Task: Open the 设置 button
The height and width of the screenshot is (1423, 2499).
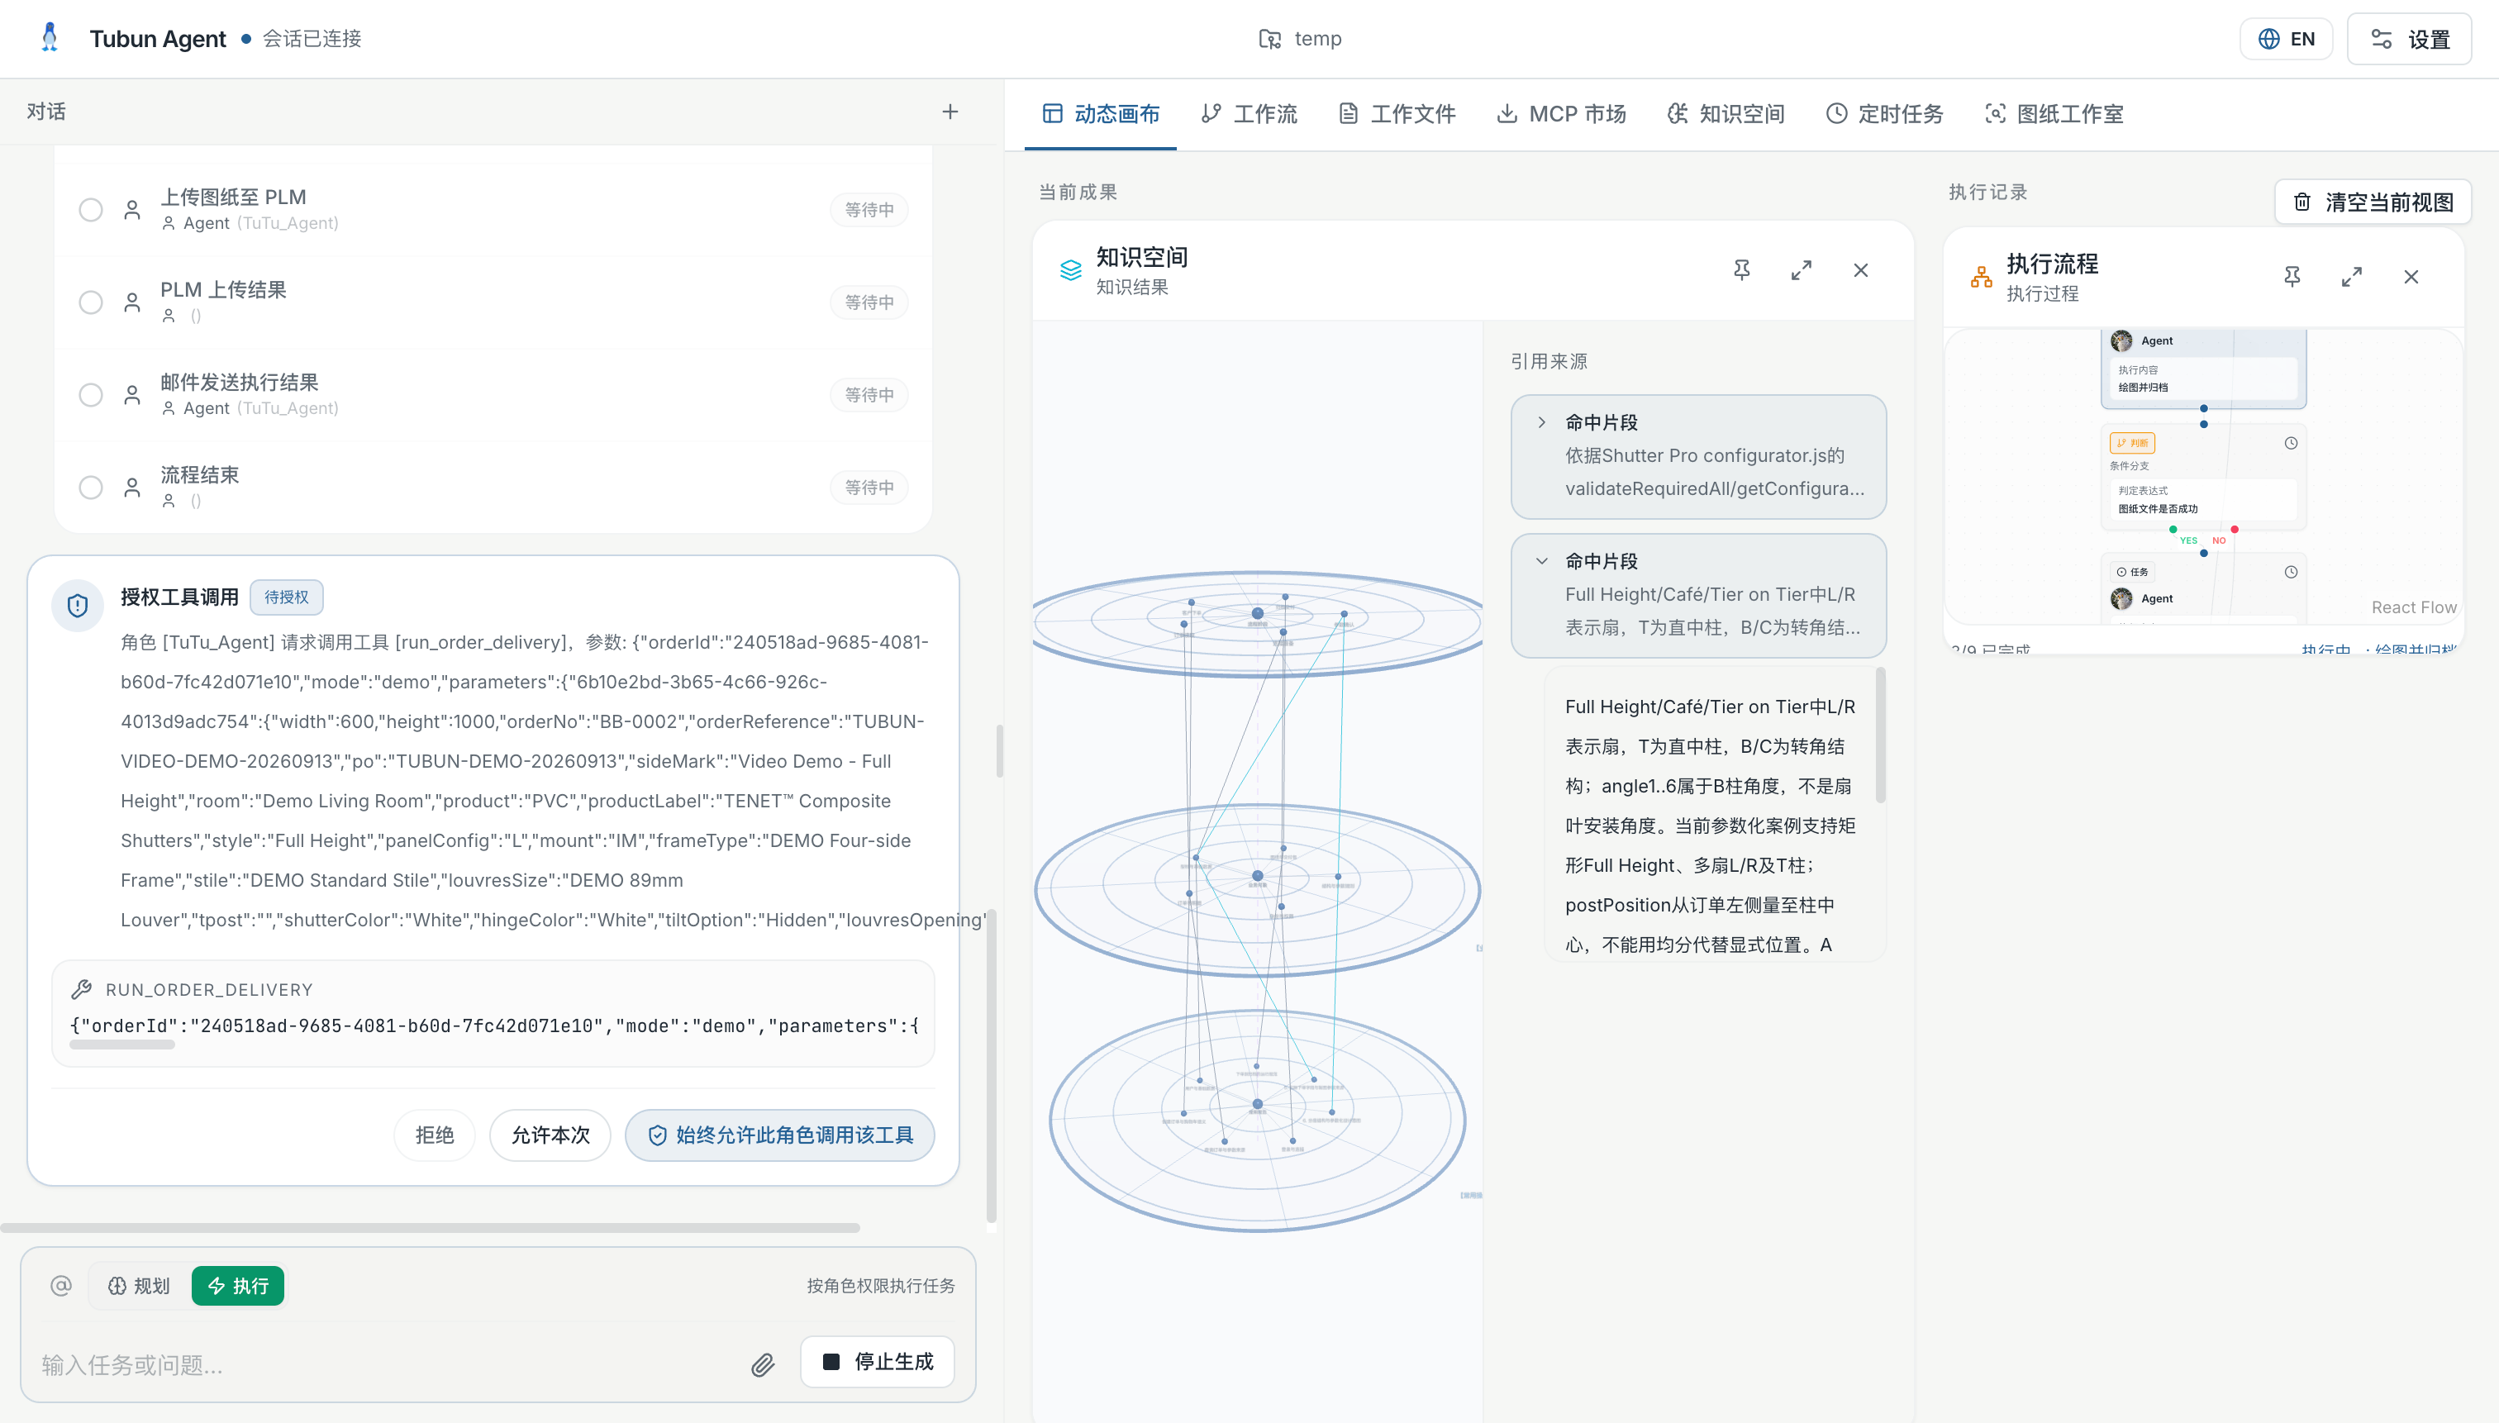Action: click(x=2409, y=38)
